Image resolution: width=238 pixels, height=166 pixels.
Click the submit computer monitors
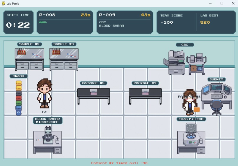point(217,89)
